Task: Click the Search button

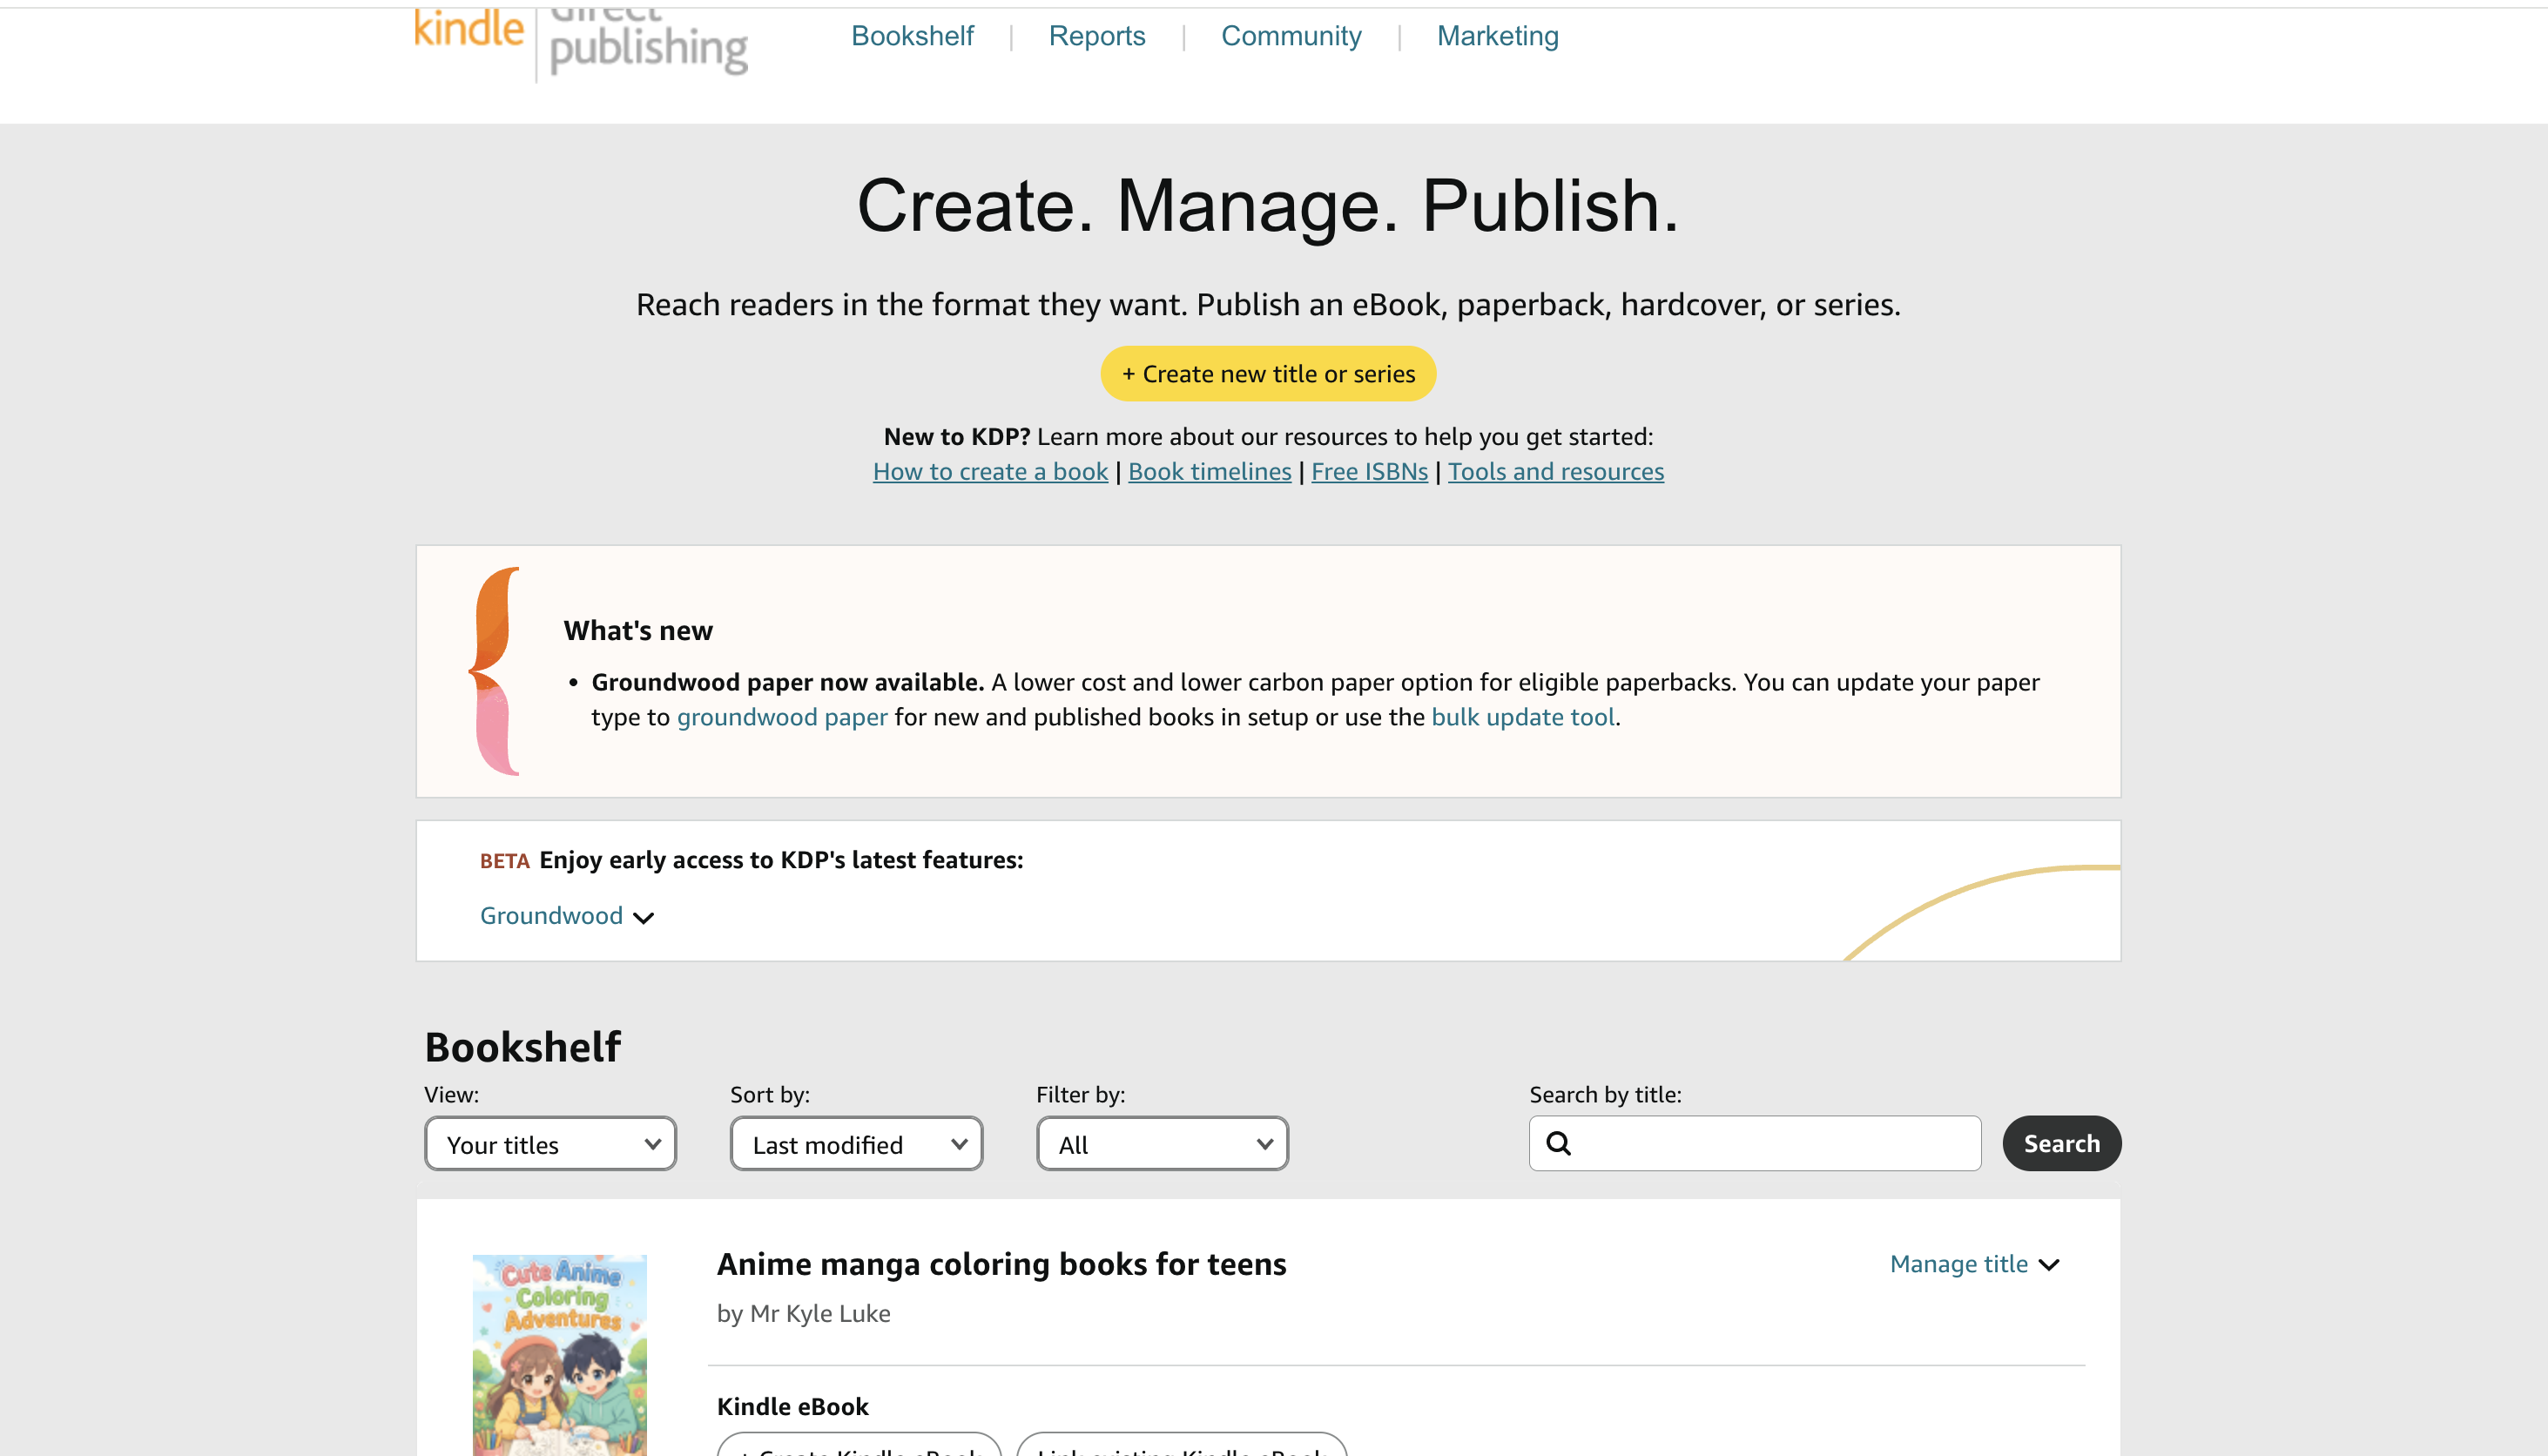Action: tap(2061, 1143)
